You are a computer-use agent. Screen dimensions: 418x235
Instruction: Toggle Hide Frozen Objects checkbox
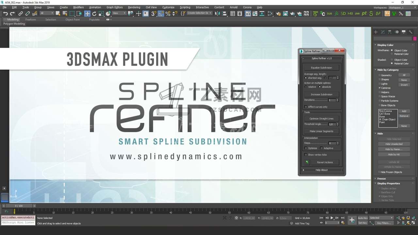(379, 172)
